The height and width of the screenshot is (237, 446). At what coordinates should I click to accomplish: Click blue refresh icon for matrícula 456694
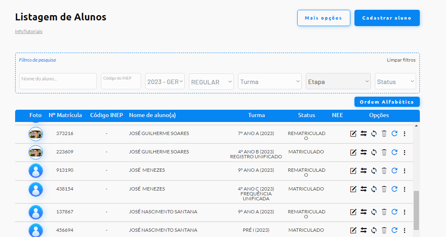click(394, 230)
